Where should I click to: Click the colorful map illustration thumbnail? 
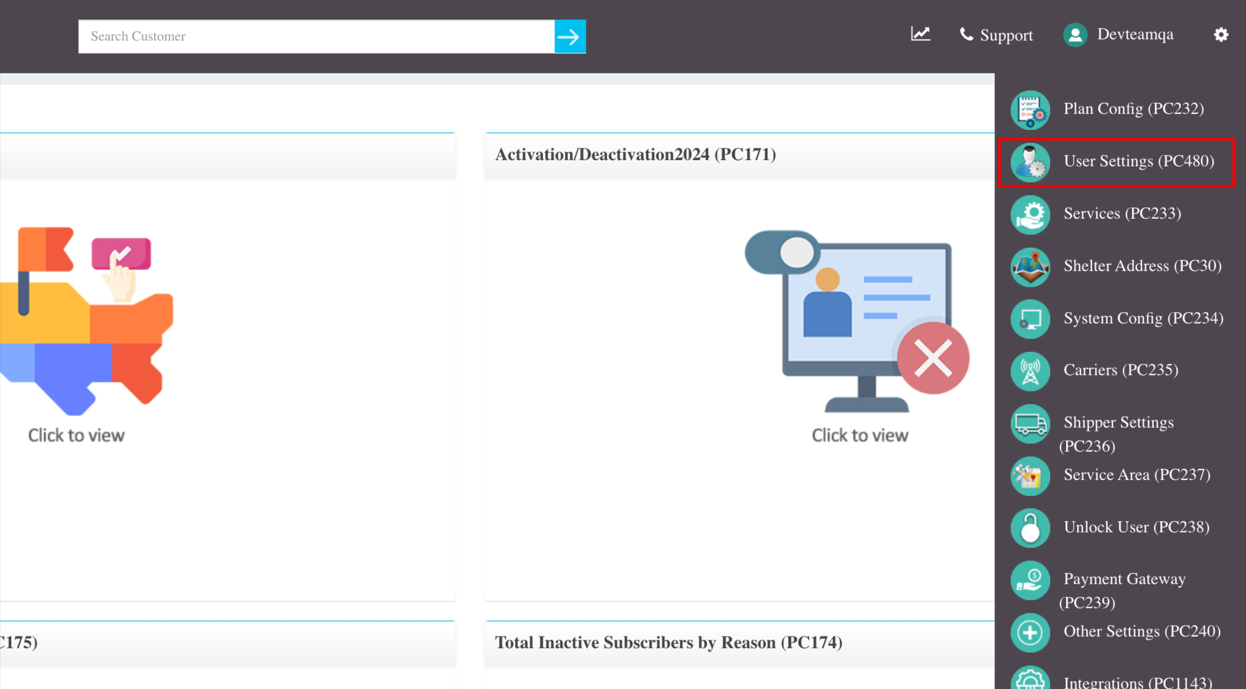click(86, 321)
